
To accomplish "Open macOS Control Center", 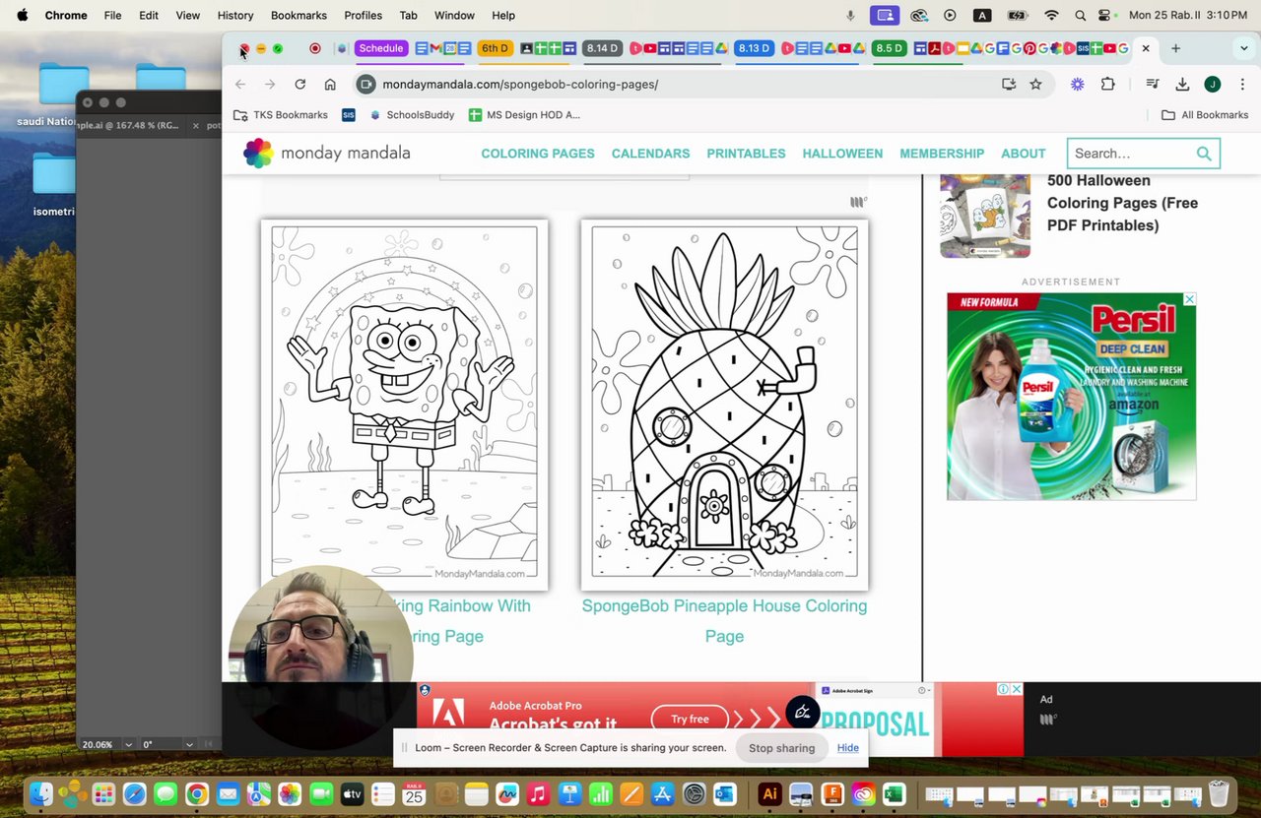I will 1104,16.
